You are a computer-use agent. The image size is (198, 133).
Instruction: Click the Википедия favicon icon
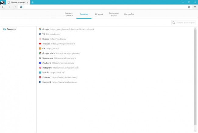coord(40,58)
